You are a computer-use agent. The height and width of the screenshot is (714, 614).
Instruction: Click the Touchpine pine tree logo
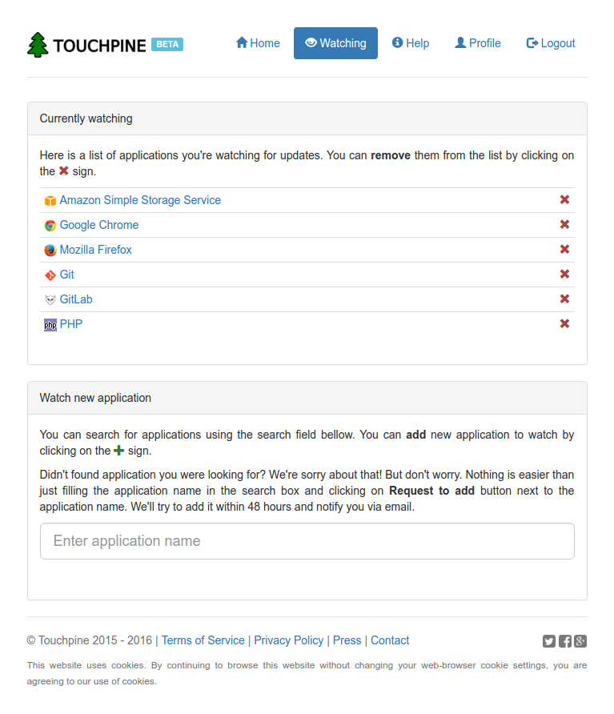pos(38,45)
